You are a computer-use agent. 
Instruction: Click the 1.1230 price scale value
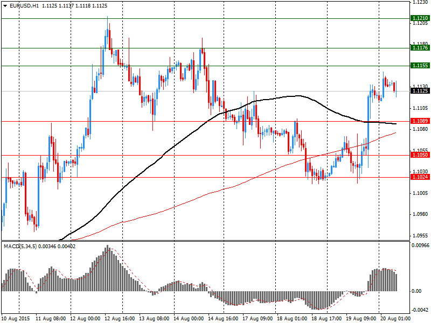(x=420, y=2)
